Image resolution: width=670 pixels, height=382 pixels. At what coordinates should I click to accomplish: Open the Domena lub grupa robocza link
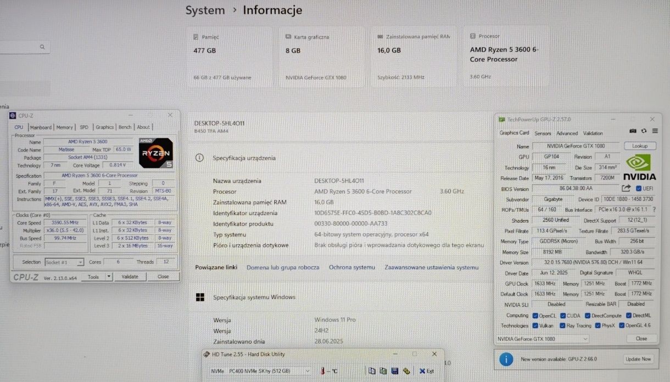(x=283, y=267)
